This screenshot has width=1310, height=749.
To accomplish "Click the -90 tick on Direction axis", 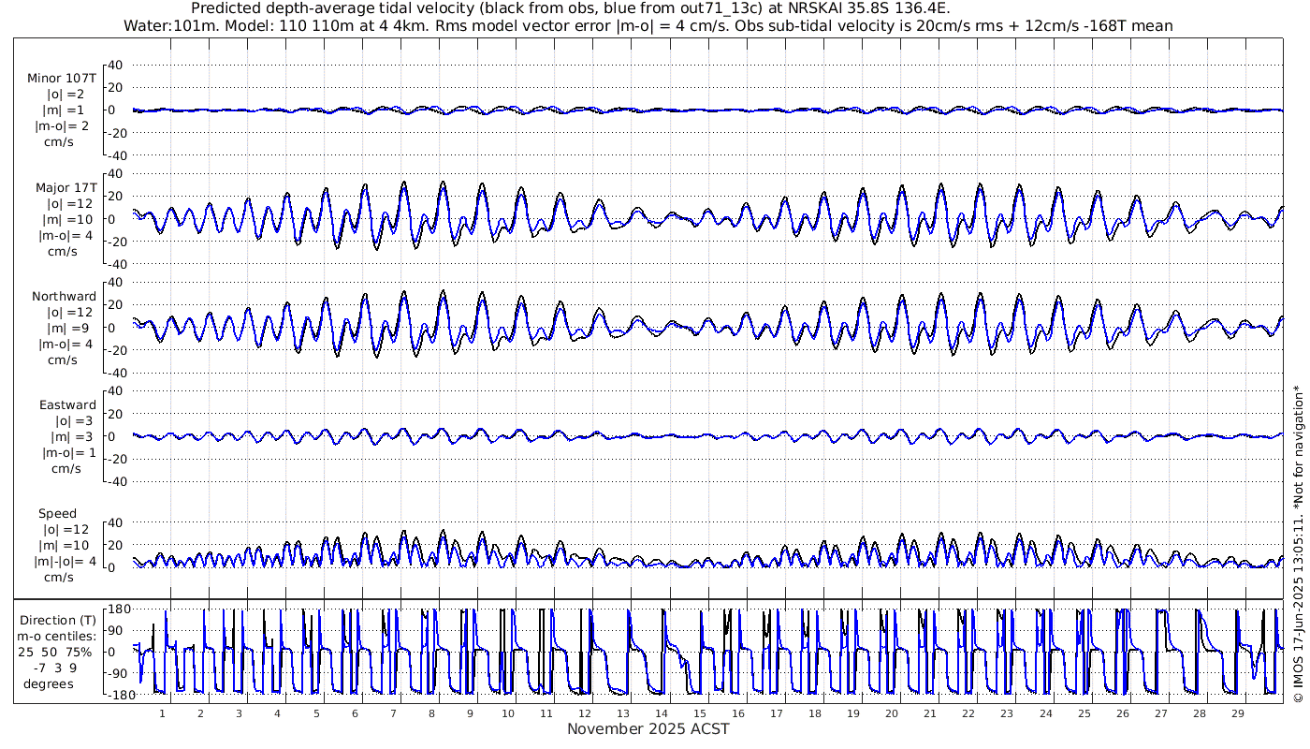I will click(x=116, y=673).
